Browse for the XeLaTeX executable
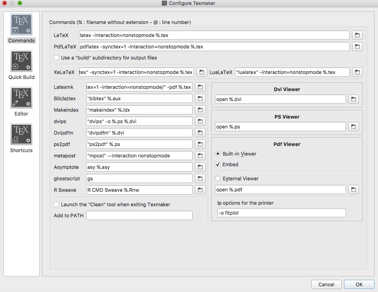 click(201, 72)
